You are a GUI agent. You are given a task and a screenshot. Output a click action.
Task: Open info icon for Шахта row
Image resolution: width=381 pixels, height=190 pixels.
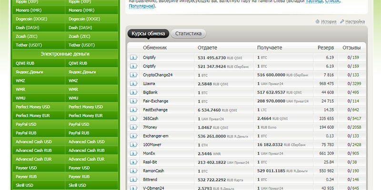point(133,84)
